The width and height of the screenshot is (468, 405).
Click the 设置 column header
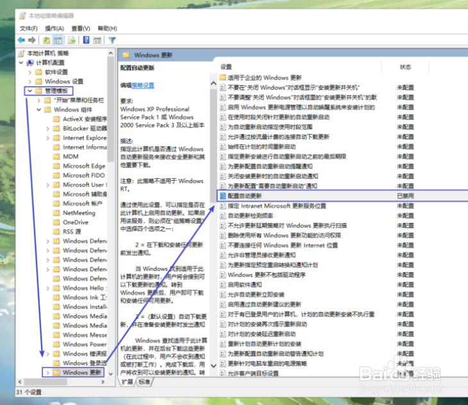pos(226,67)
